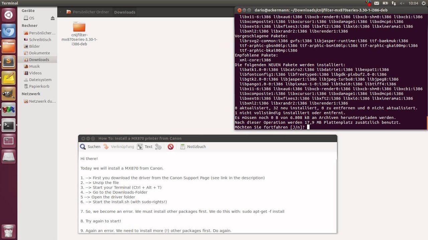Click the terminal title bar text
The image size is (428, 240).
(x=321, y=10)
